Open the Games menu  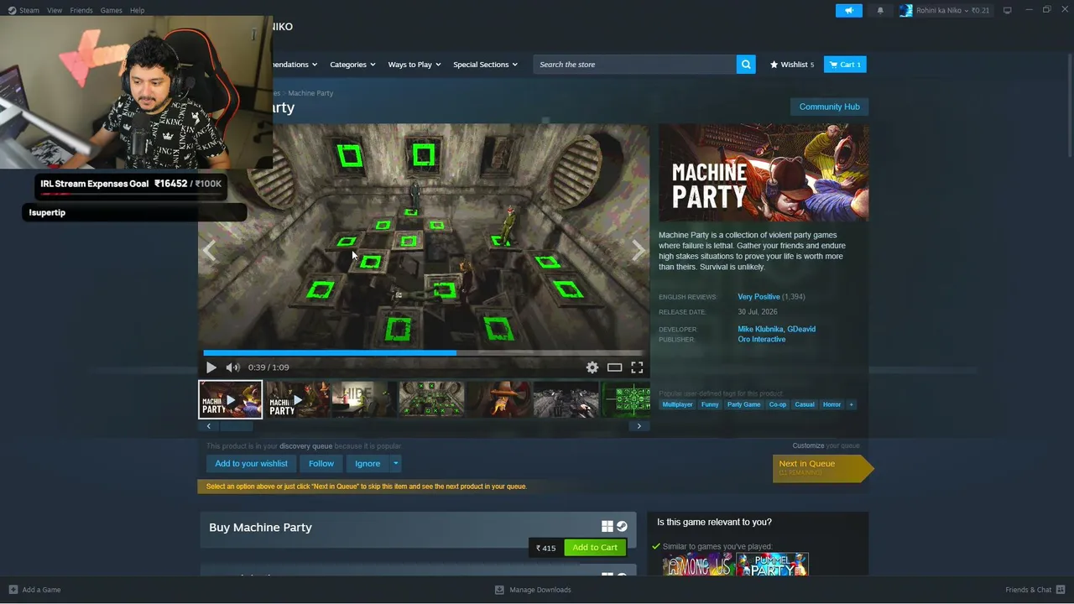(111, 10)
